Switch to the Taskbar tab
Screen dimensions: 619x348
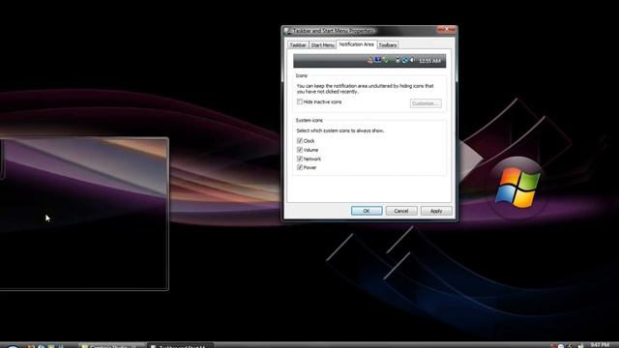pyautogui.click(x=298, y=45)
